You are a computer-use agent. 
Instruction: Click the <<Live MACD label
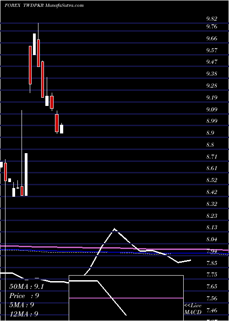pyautogui.click(x=193, y=309)
